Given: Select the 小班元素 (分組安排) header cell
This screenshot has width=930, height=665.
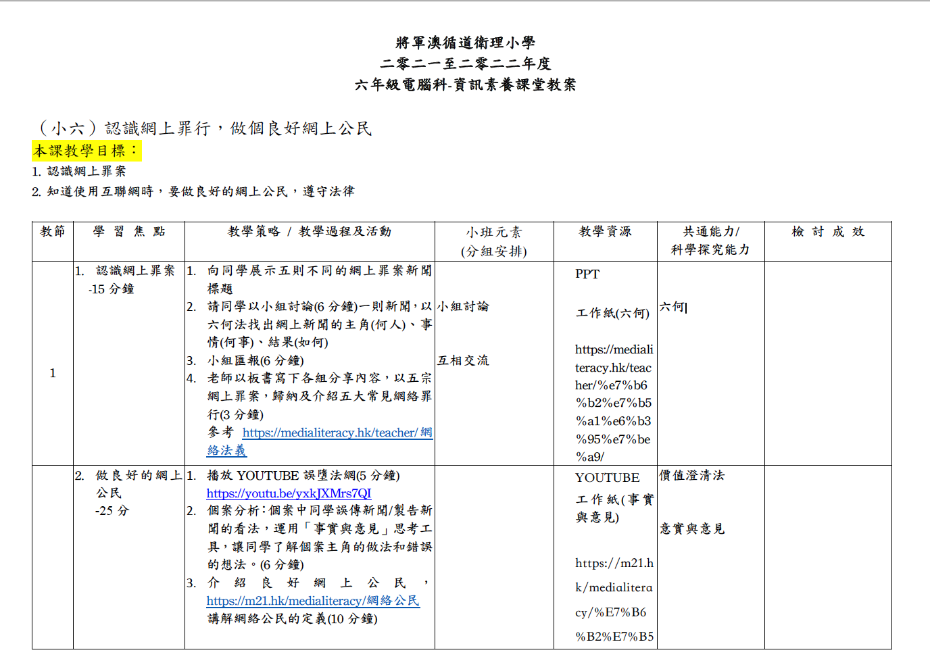Looking at the screenshot, I should tap(493, 241).
